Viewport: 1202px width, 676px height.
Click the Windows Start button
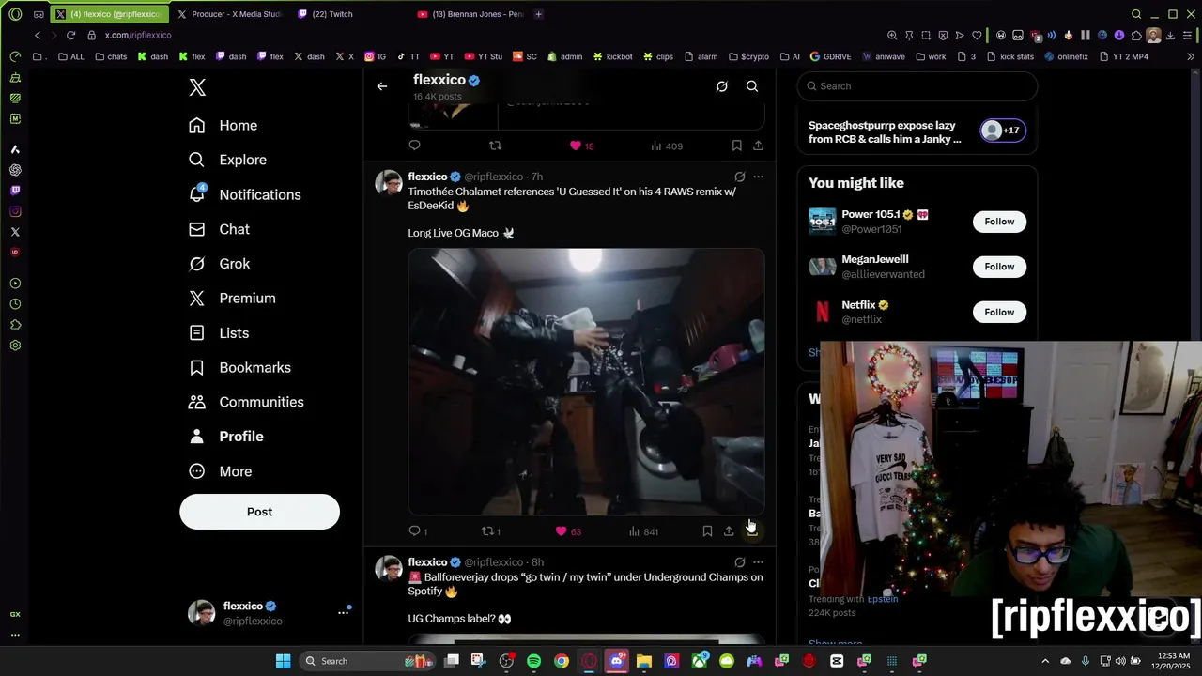[283, 661]
